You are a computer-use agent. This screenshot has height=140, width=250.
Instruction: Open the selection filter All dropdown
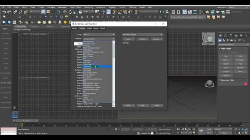(x=35, y=11)
